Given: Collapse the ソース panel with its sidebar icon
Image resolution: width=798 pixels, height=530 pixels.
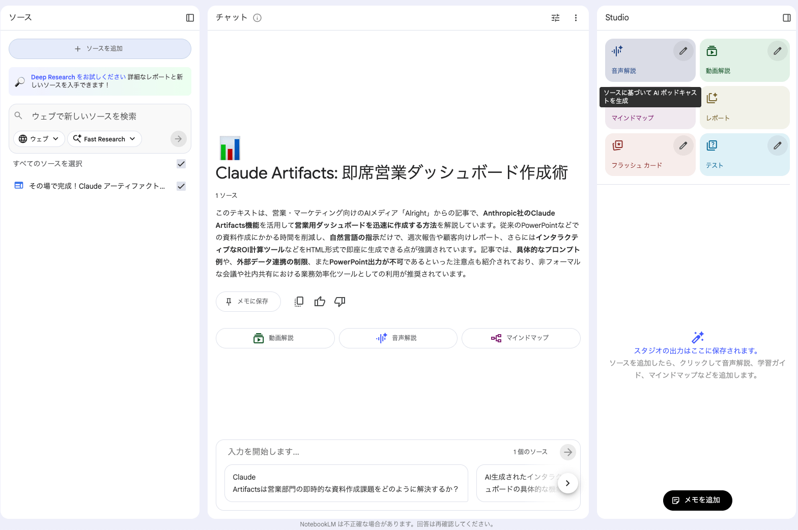Looking at the screenshot, I should click(190, 18).
